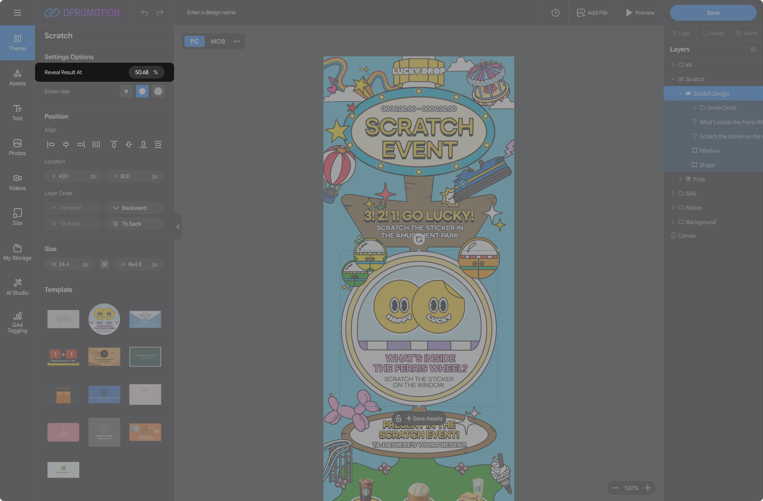Open the help question mark icon

555,13
